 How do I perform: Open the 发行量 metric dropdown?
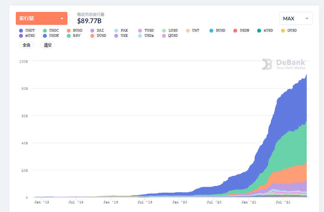tap(42, 18)
